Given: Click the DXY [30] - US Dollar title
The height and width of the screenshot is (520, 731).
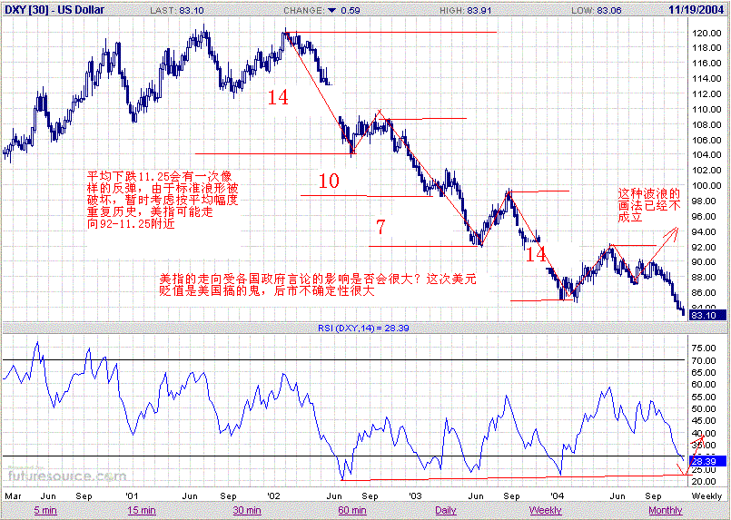Looking at the screenshot, I should [x=54, y=10].
